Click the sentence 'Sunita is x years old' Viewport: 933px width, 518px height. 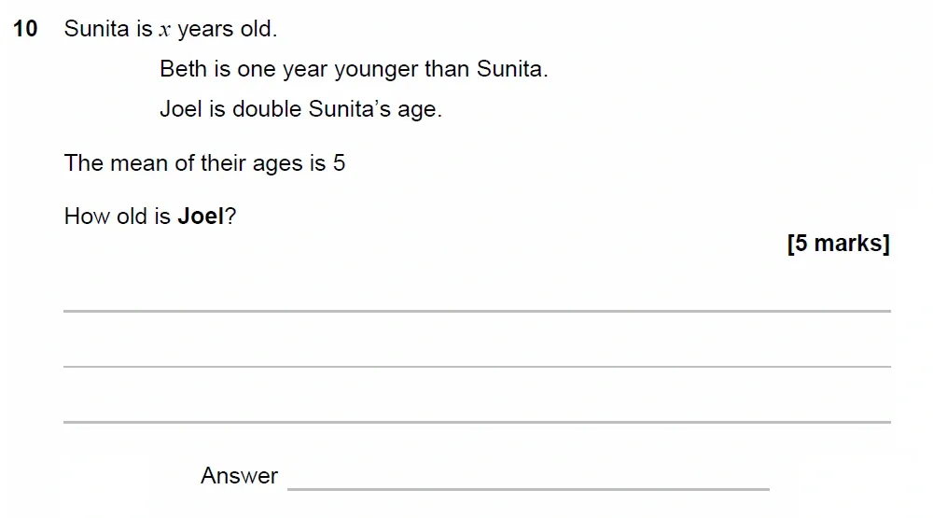pos(171,29)
